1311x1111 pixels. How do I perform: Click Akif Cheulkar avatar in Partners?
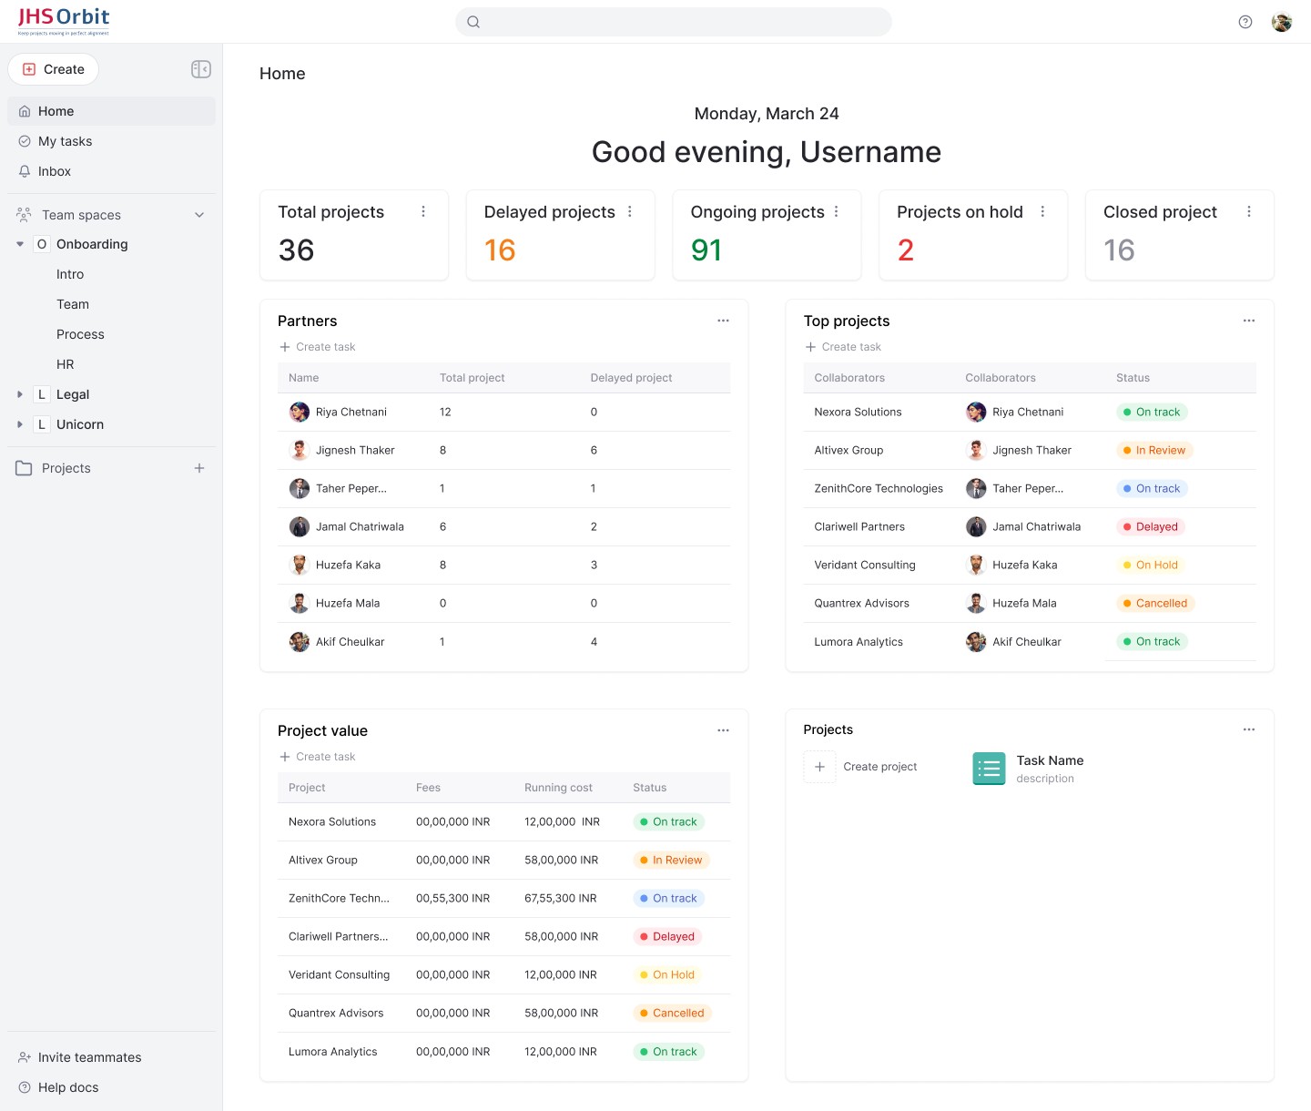click(x=300, y=642)
